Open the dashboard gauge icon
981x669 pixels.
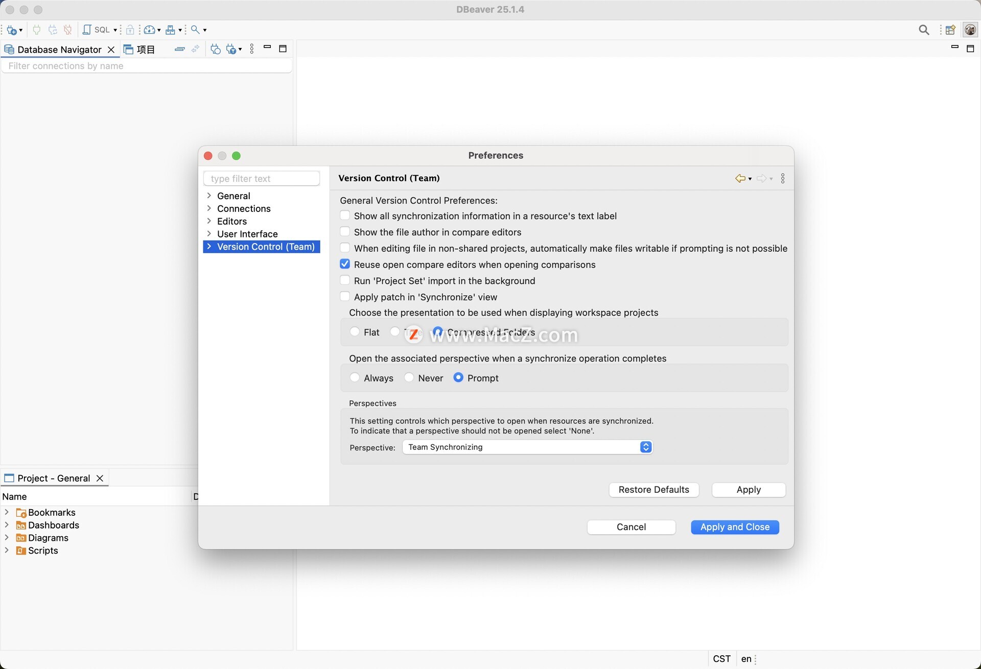[x=149, y=30]
